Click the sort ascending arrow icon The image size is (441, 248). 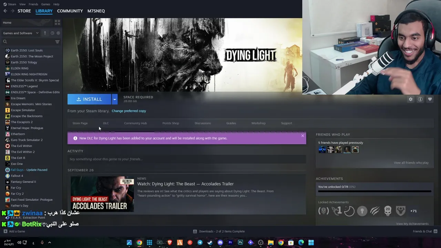coord(45,33)
